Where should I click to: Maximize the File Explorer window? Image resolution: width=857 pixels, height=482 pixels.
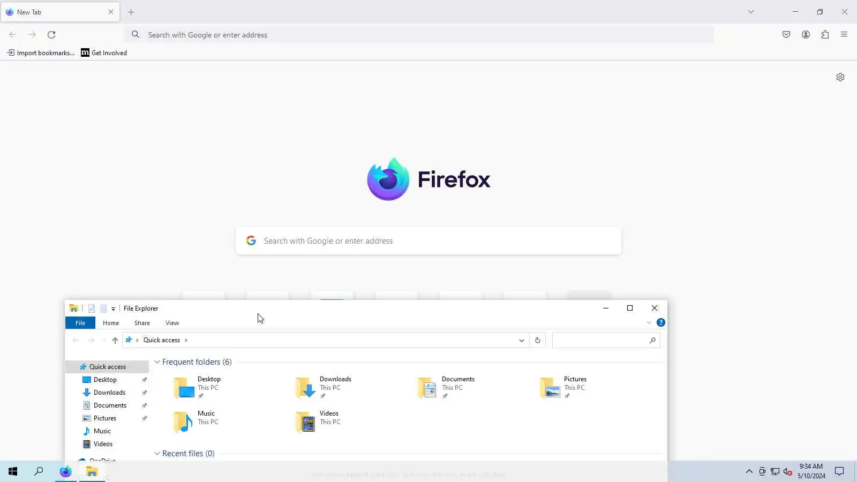pyautogui.click(x=630, y=308)
